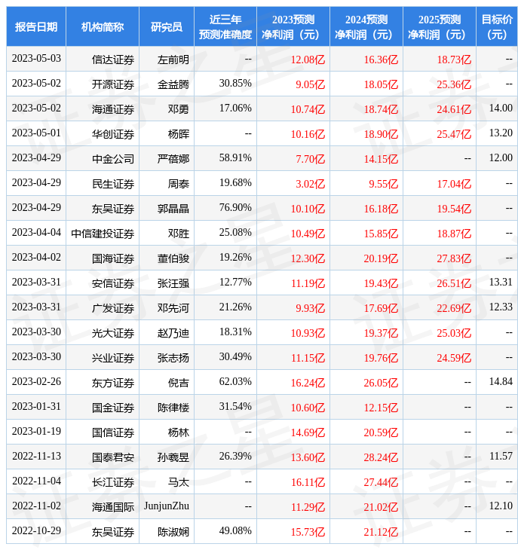518x550 pixels.
Task: Click researcher name 陈淑娴
Action: coord(173,532)
